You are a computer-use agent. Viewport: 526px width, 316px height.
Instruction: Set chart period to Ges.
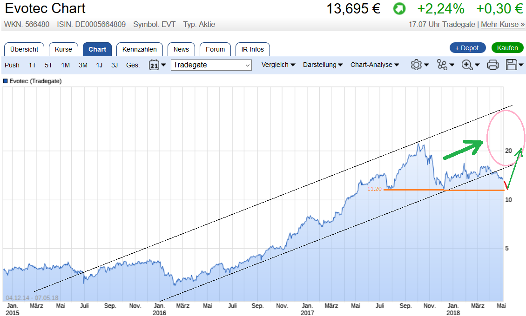pyautogui.click(x=133, y=65)
